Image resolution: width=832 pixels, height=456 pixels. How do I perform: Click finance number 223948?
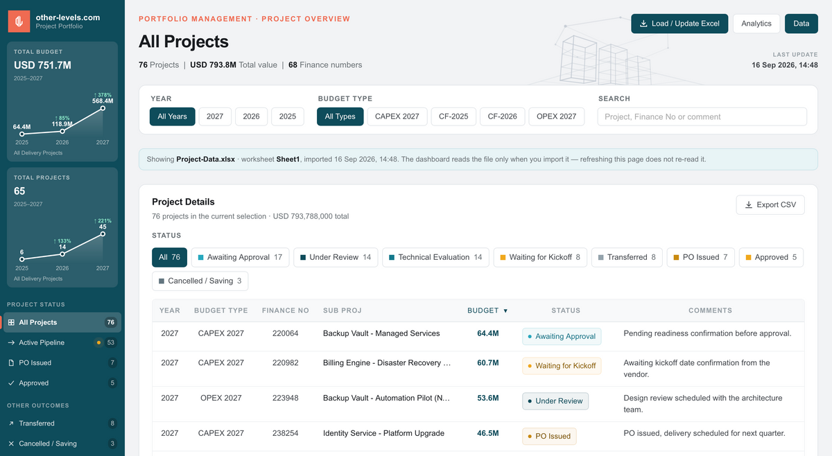click(286, 398)
